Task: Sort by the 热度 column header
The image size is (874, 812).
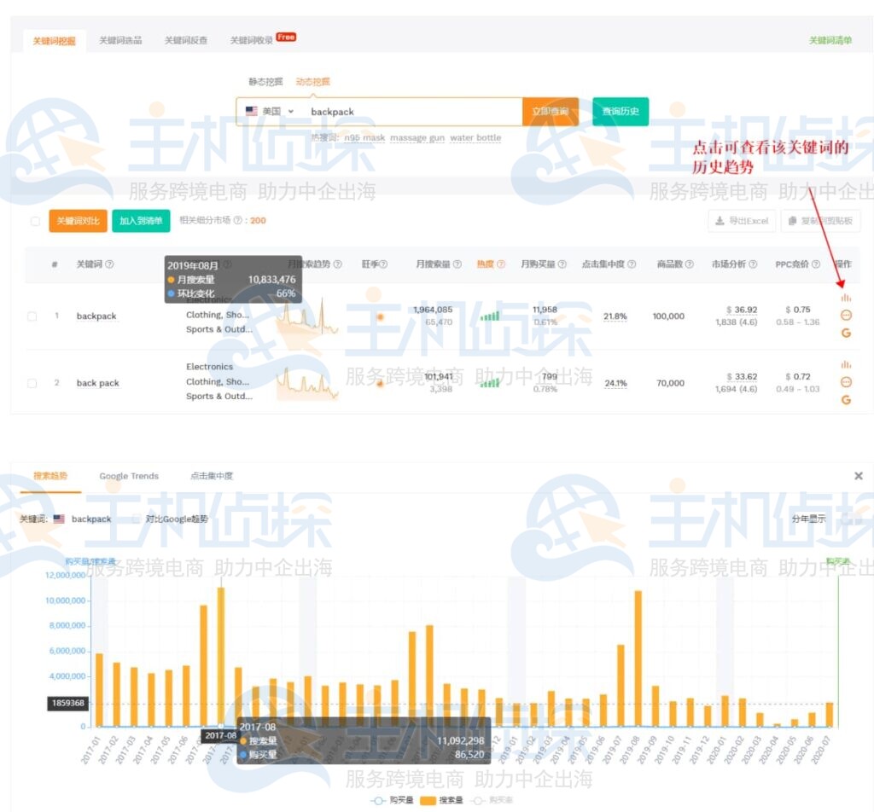Action: tap(486, 264)
